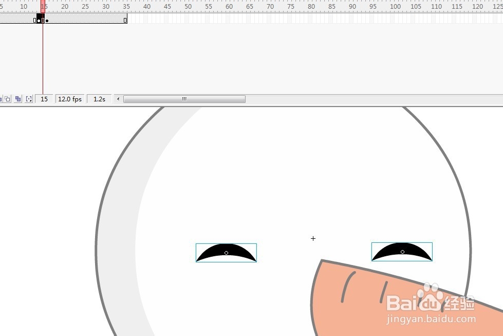This screenshot has width=503, height=336.
Task: Click the red playhead at frame 15
Action: pos(43,6)
